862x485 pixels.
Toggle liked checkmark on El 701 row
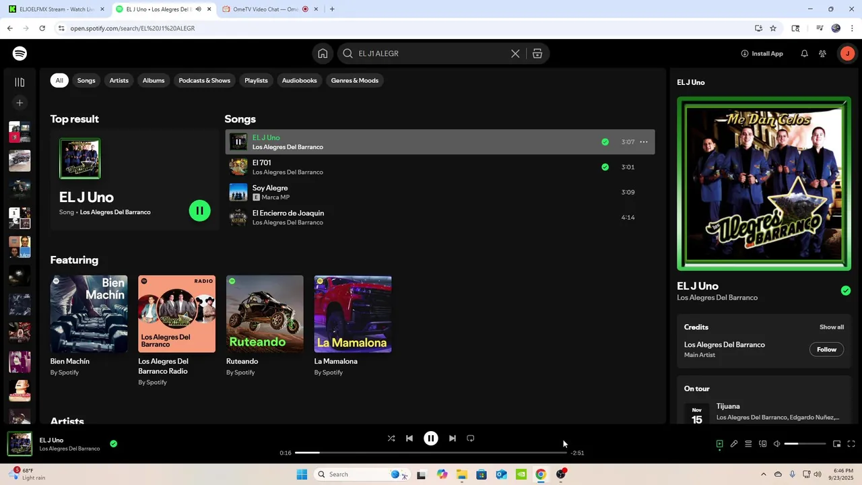point(605,167)
